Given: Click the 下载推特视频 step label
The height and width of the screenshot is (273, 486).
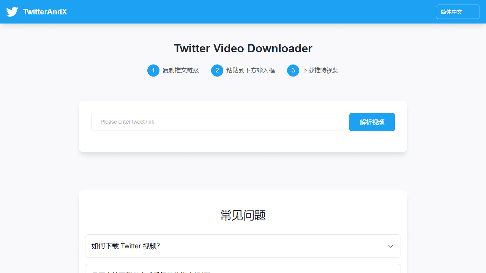Looking at the screenshot, I should pos(320,71).
